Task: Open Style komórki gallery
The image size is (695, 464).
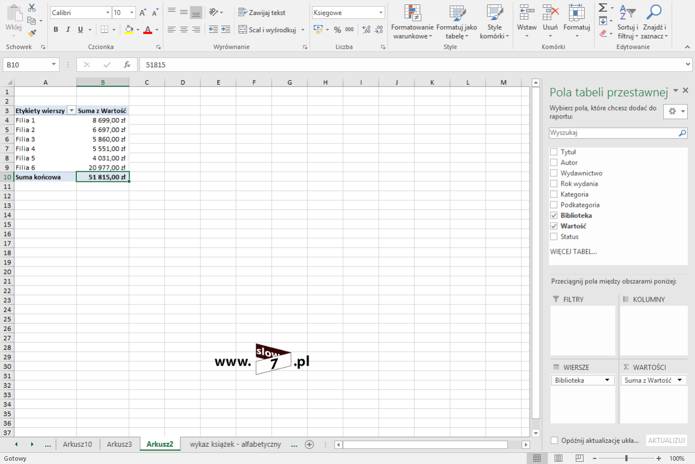Action: pyautogui.click(x=495, y=22)
